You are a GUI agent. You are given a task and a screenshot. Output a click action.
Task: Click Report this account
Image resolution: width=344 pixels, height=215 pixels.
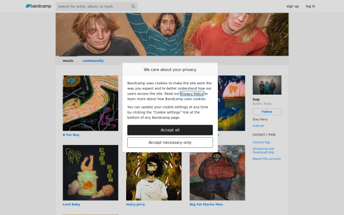coord(267,159)
